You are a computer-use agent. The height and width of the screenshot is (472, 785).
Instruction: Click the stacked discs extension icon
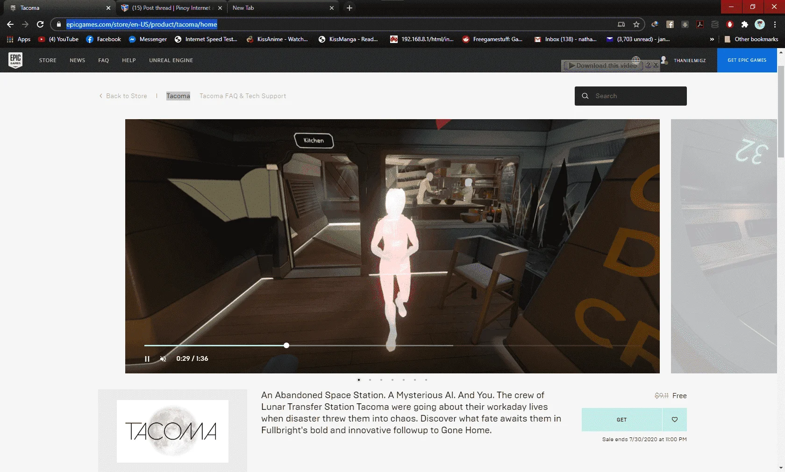715,24
